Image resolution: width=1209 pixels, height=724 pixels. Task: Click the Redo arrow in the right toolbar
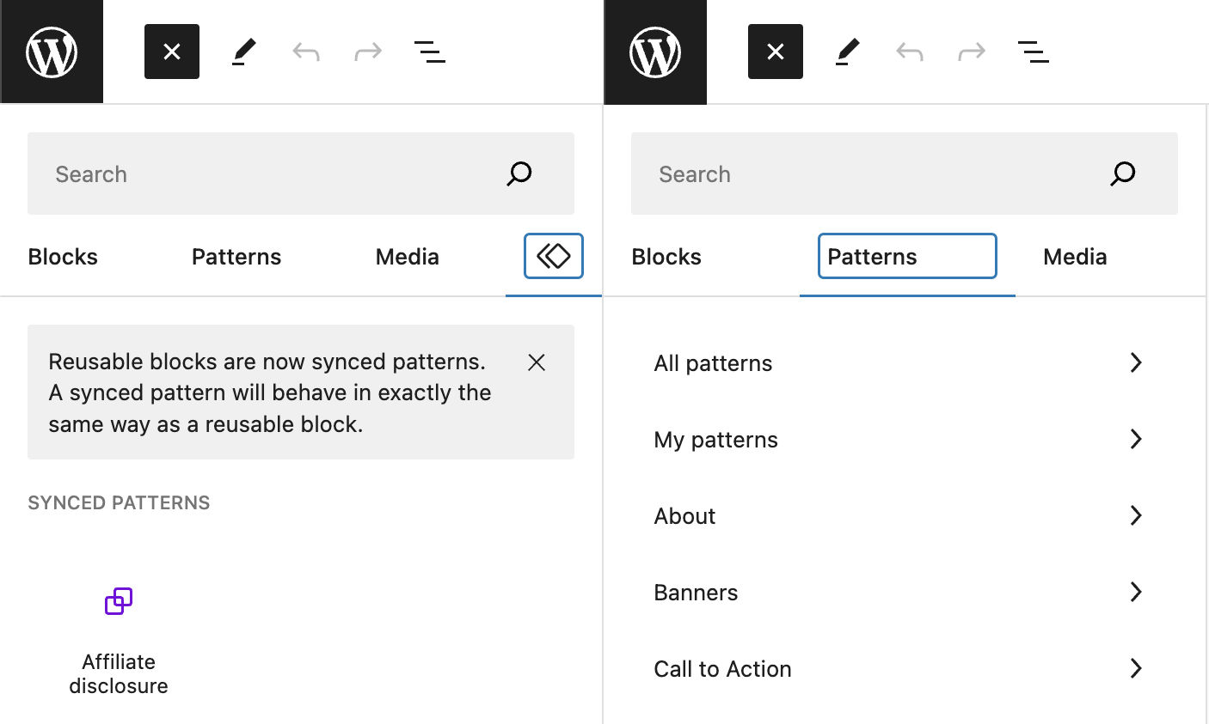click(x=971, y=52)
